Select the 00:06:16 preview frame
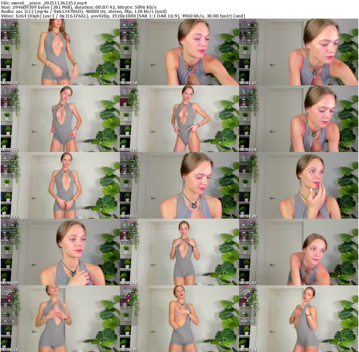 60,319
